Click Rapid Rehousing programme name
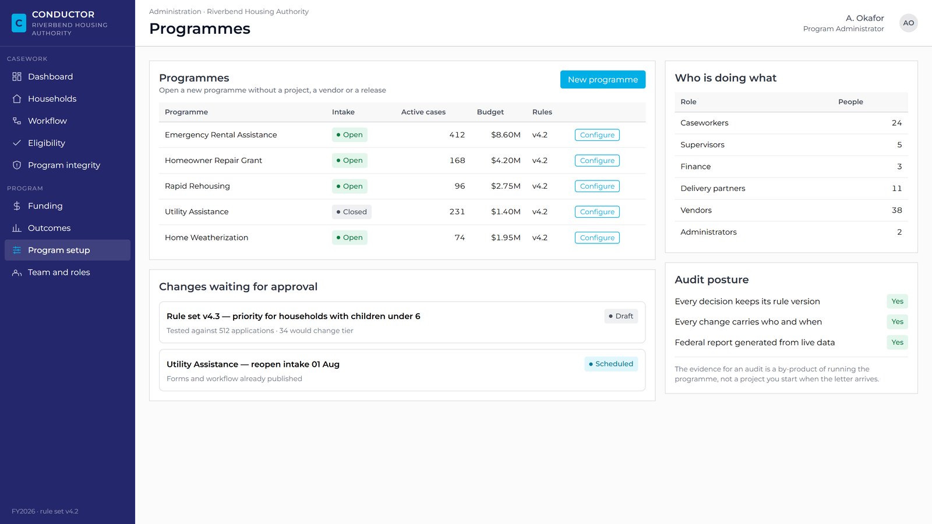This screenshot has width=932, height=524. pos(197,186)
